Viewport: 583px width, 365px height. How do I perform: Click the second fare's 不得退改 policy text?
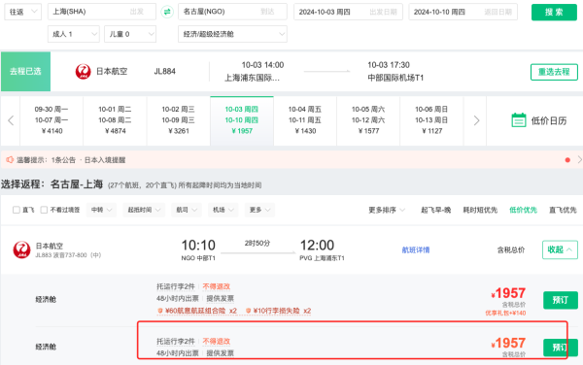[217, 342]
